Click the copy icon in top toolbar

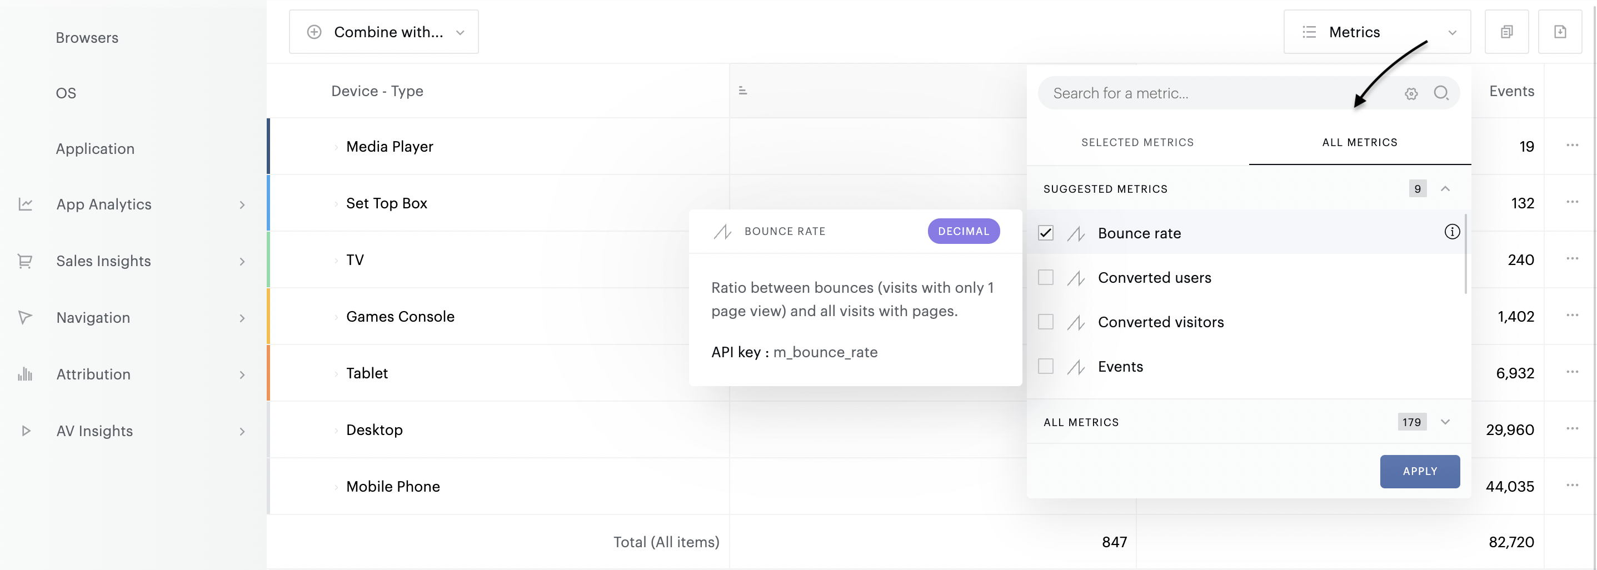(1506, 32)
